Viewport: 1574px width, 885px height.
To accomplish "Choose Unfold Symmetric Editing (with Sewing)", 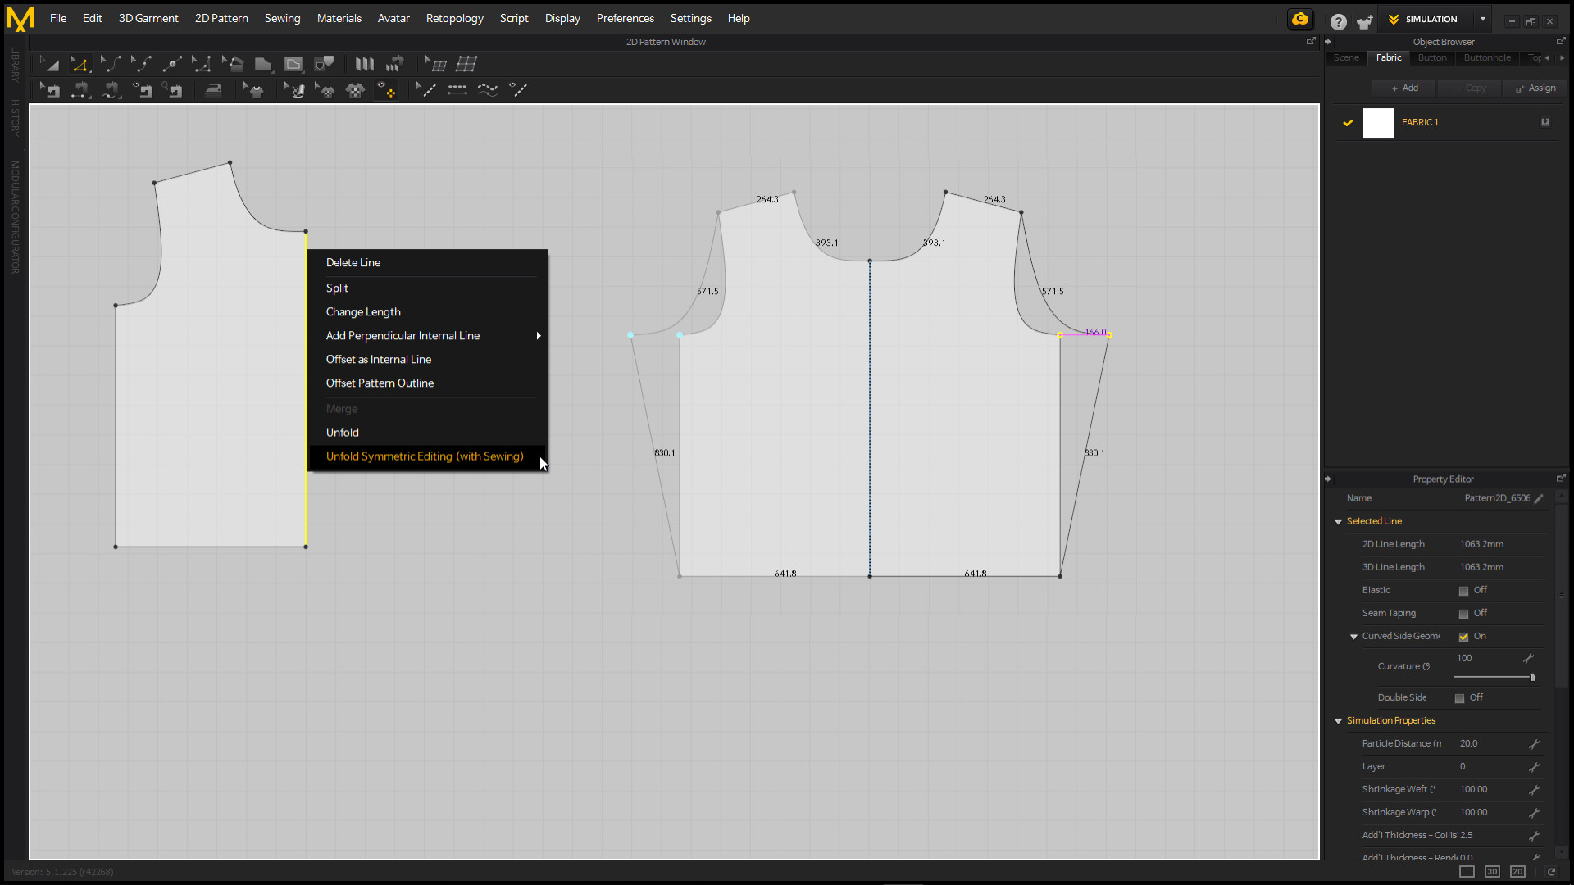I will click(x=425, y=456).
